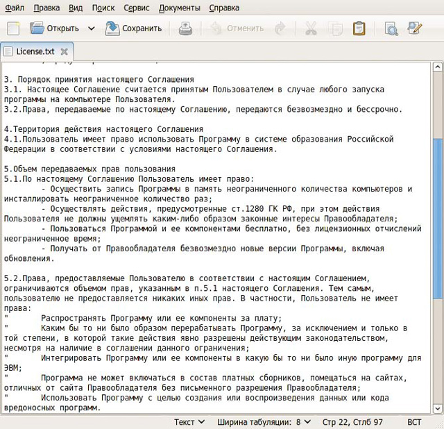Open the Правка menu
Screen dimensions: 444x429
coord(46,8)
